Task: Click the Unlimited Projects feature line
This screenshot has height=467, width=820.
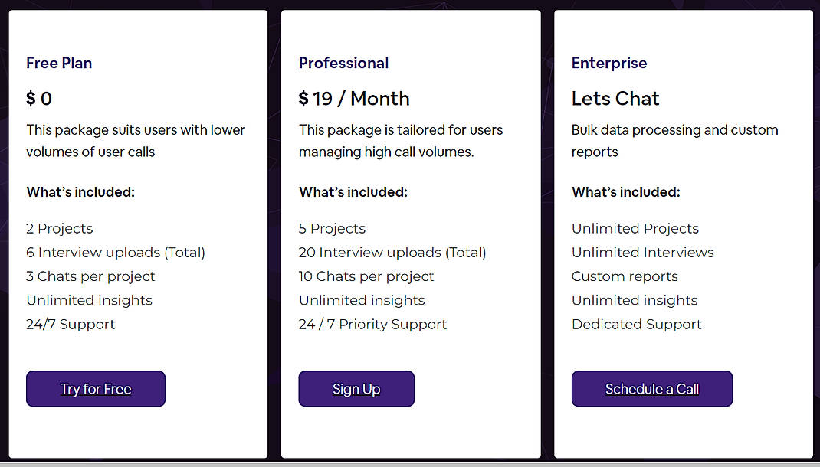Action: point(635,229)
